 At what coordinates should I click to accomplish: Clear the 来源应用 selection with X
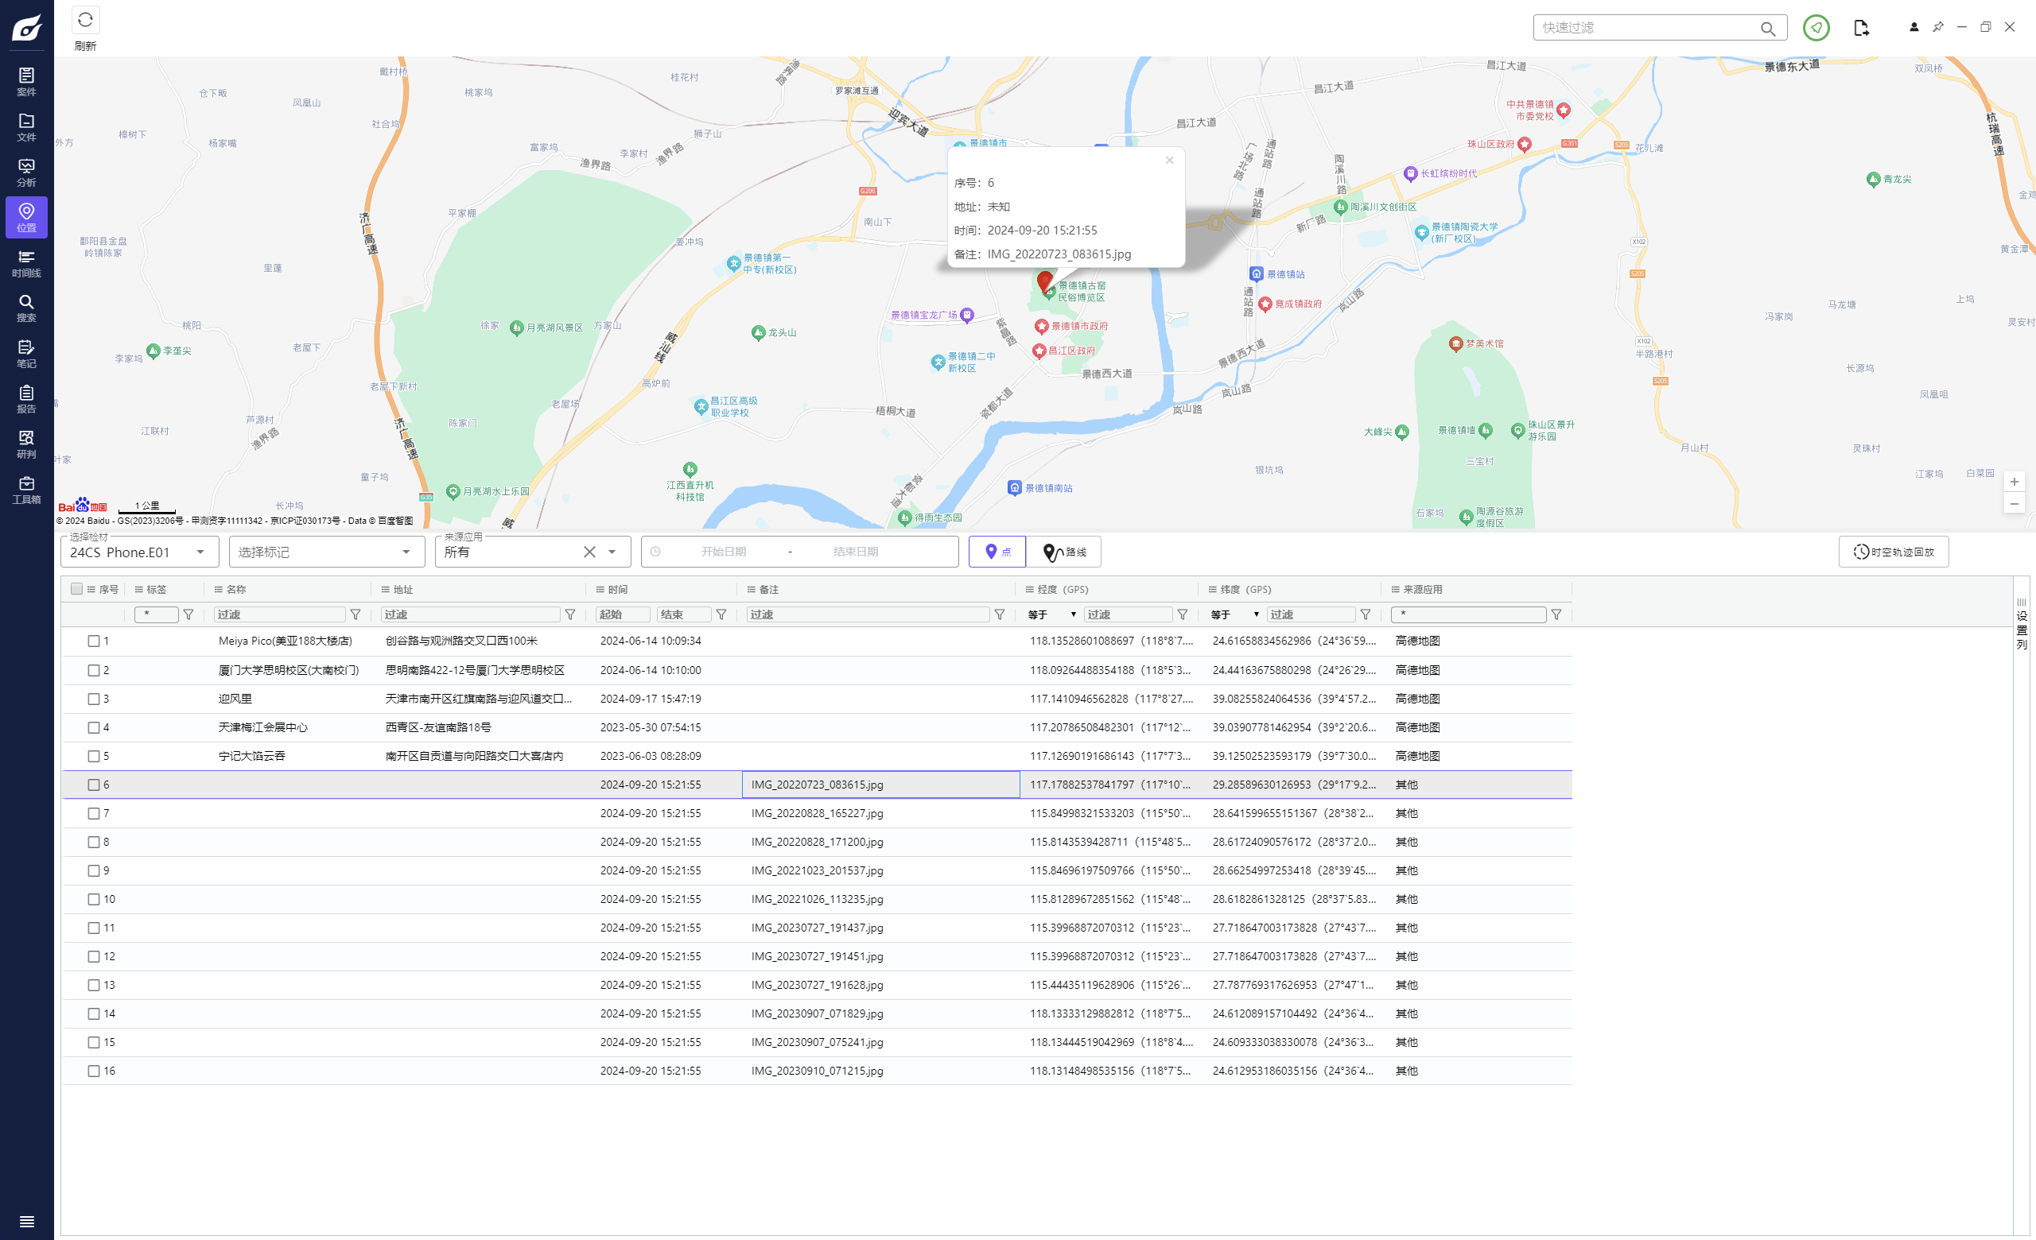[x=589, y=552]
